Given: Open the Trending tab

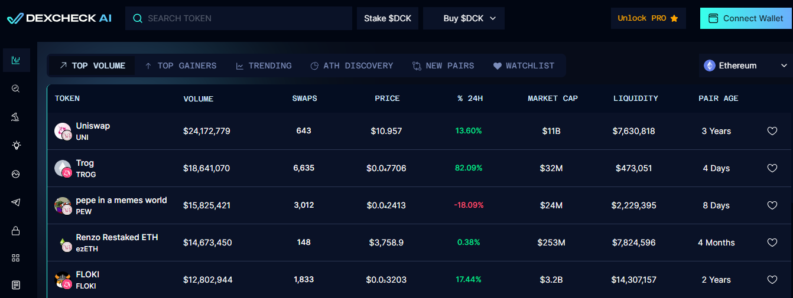Looking at the screenshot, I should (x=264, y=66).
